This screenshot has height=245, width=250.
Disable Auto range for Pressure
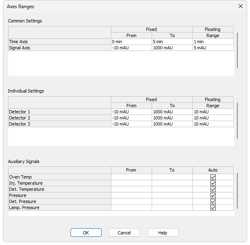coord(213,195)
